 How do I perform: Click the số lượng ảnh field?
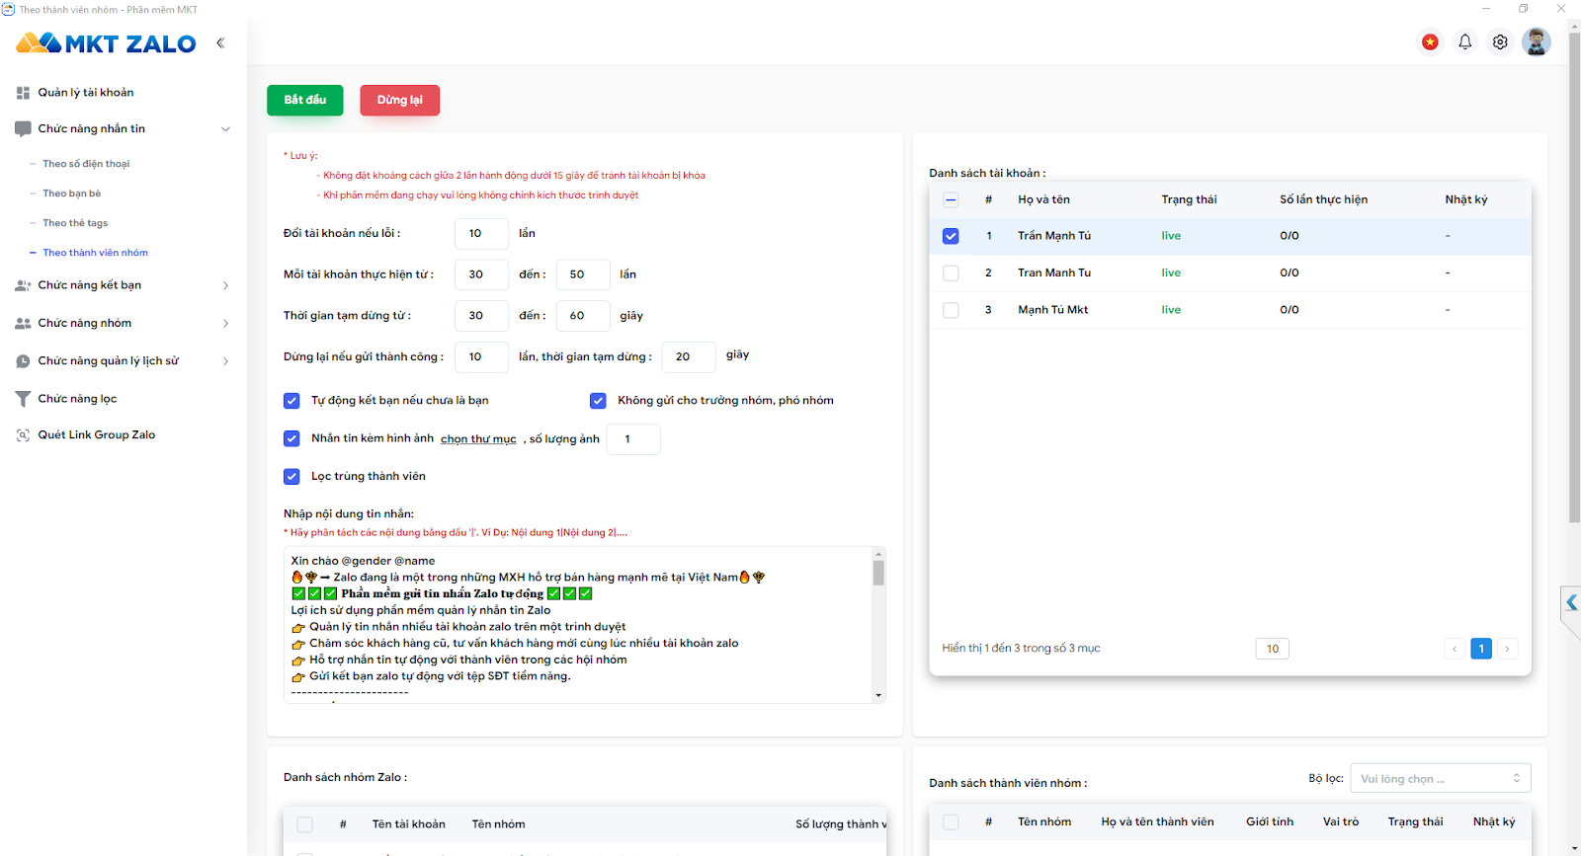click(633, 439)
